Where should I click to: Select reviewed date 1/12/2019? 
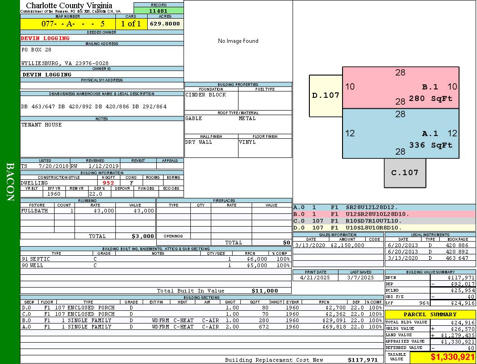(104, 167)
